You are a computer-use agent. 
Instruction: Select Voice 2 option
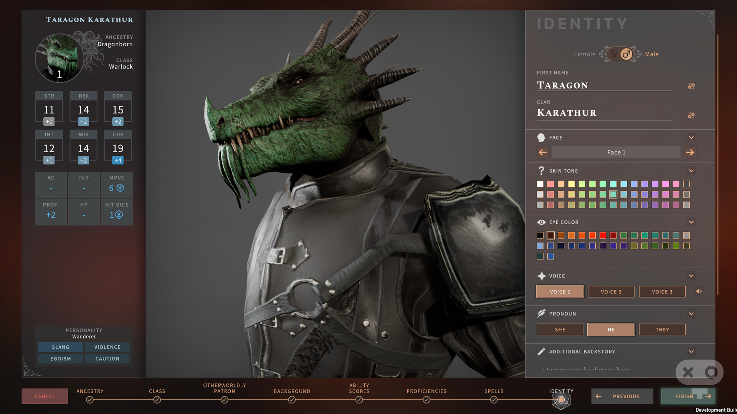tap(611, 292)
